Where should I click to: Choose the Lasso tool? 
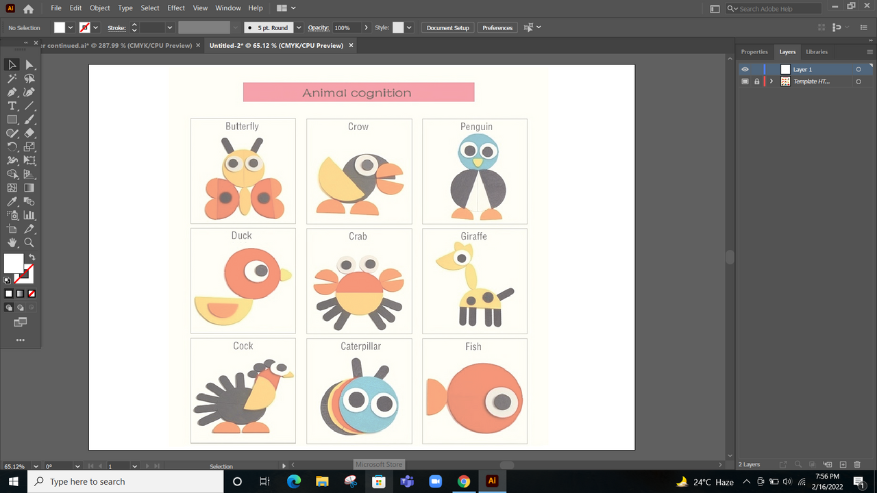(x=29, y=78)
